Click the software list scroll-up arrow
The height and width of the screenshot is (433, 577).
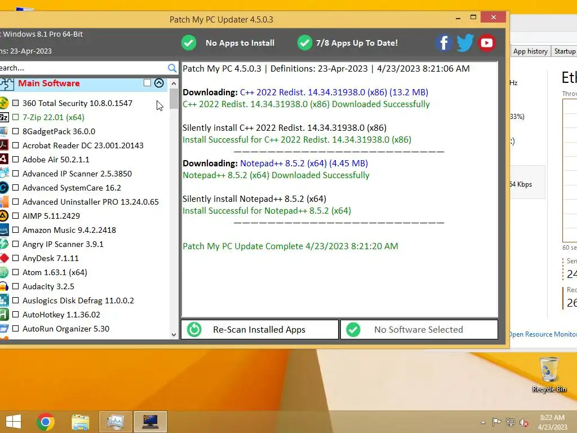[x=174, y=83]
